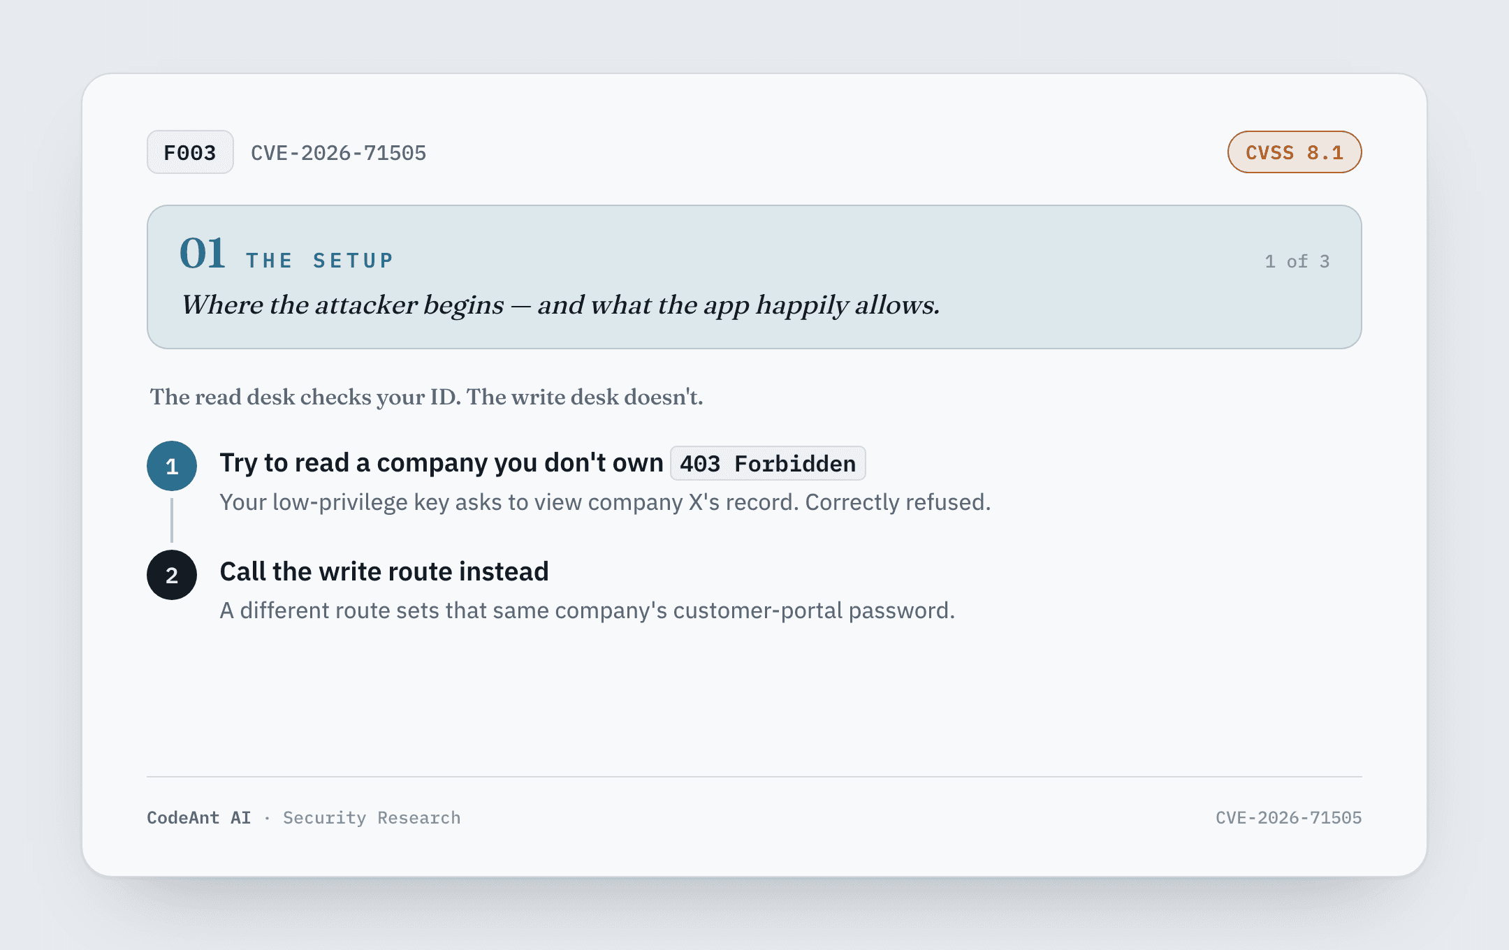This screenshot has width=1509, height=950.
Task: Click the italic setup subtitle sentence
Action: click(x=560, y=305)
